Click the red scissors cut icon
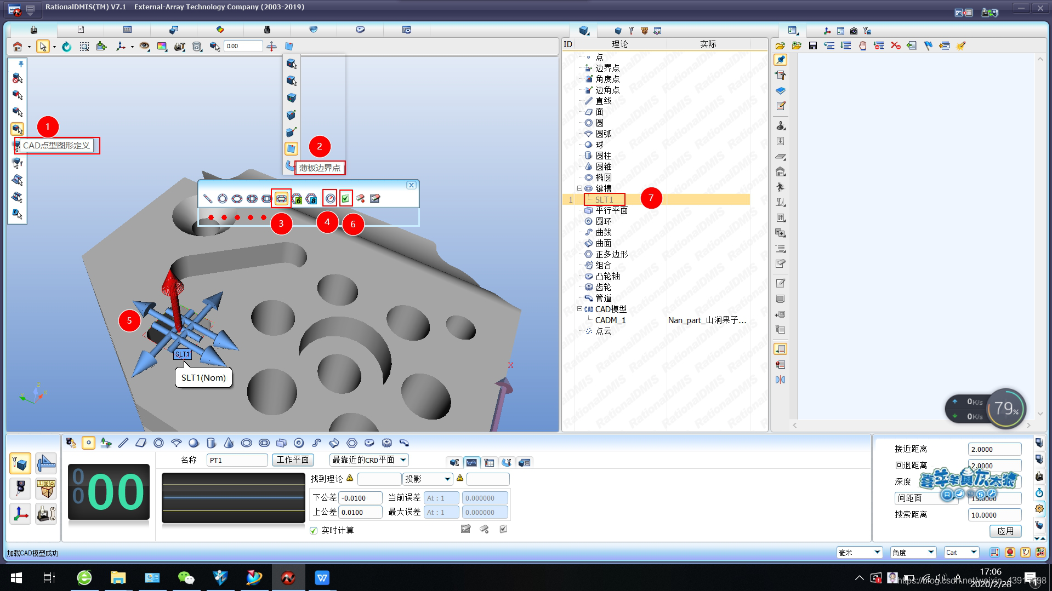Image resolution: width=1052 pixels, height=591 pixels. click(895, 46)
